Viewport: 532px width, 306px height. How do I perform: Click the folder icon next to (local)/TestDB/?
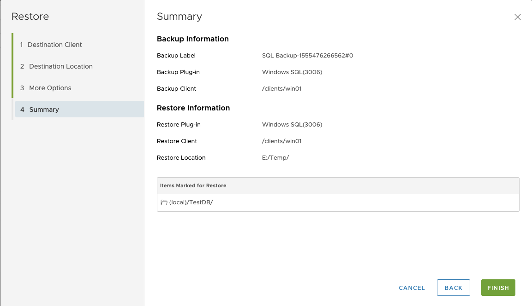point(164,202)
